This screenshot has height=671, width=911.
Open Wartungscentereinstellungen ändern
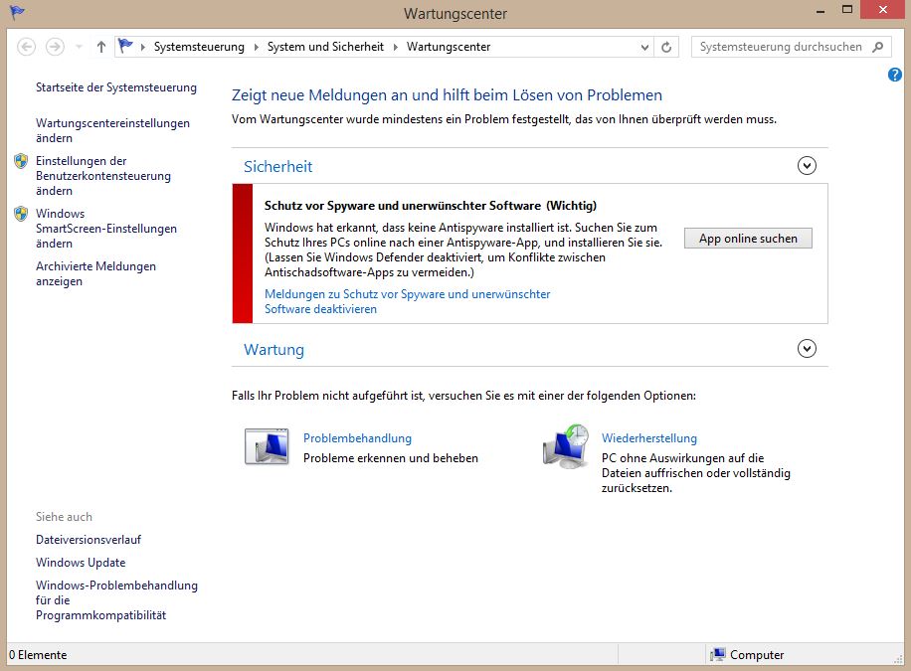click(x=112, y=130)
